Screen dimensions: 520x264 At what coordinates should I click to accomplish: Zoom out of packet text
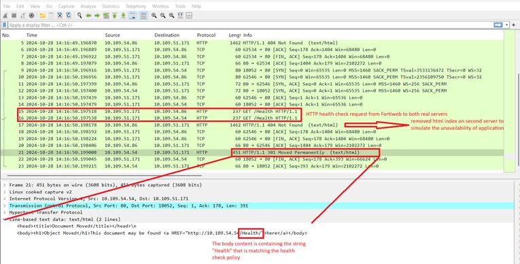coord(163,15)
